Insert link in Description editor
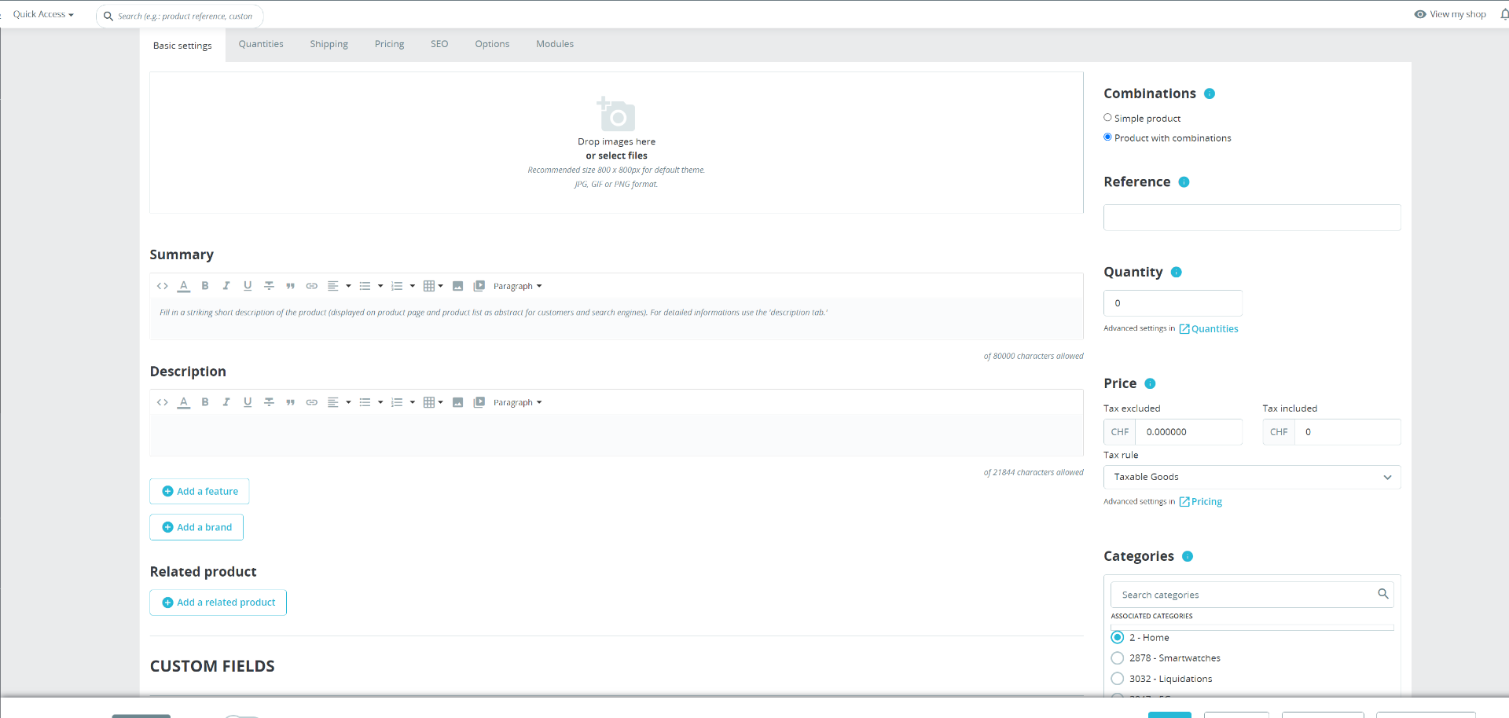This screenshot has width=1509, height=718. tap(312, 402)
